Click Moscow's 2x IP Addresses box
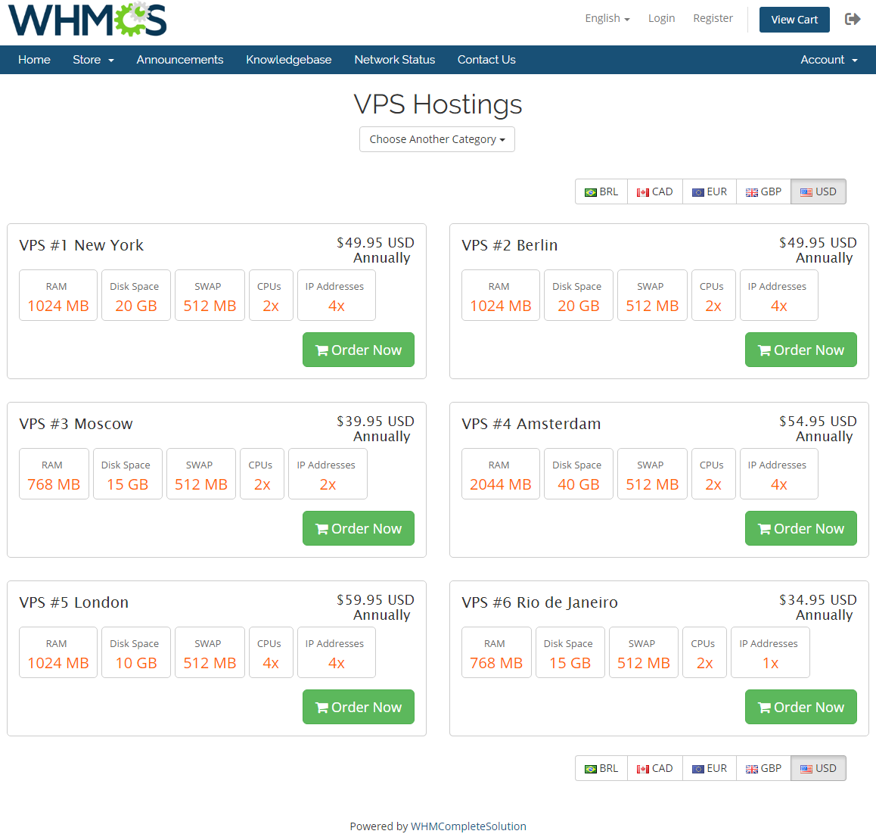The image size is (876, 837). coord(328,474)
